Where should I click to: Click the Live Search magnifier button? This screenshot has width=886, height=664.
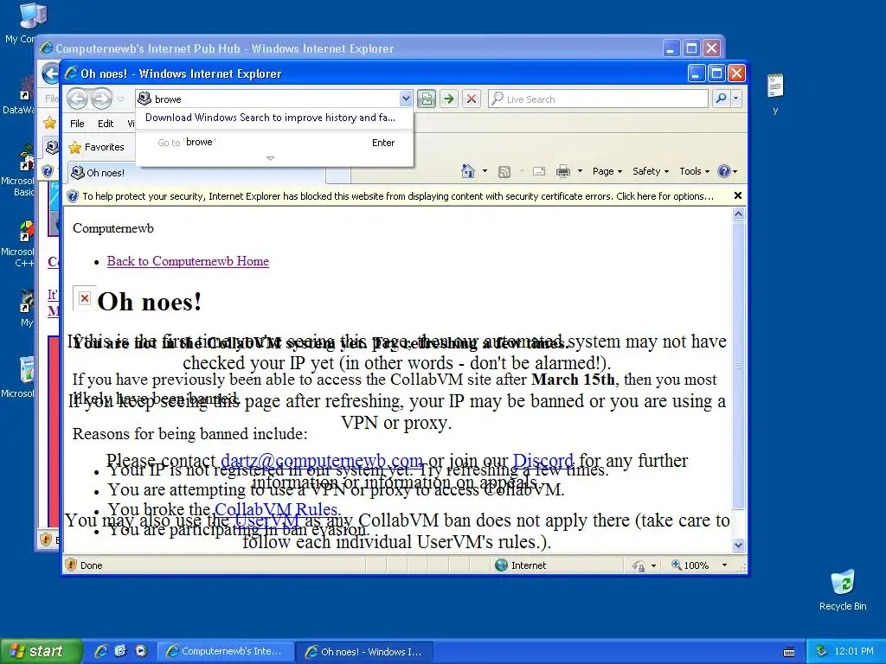pyautogui.click(x=721, y=99)
